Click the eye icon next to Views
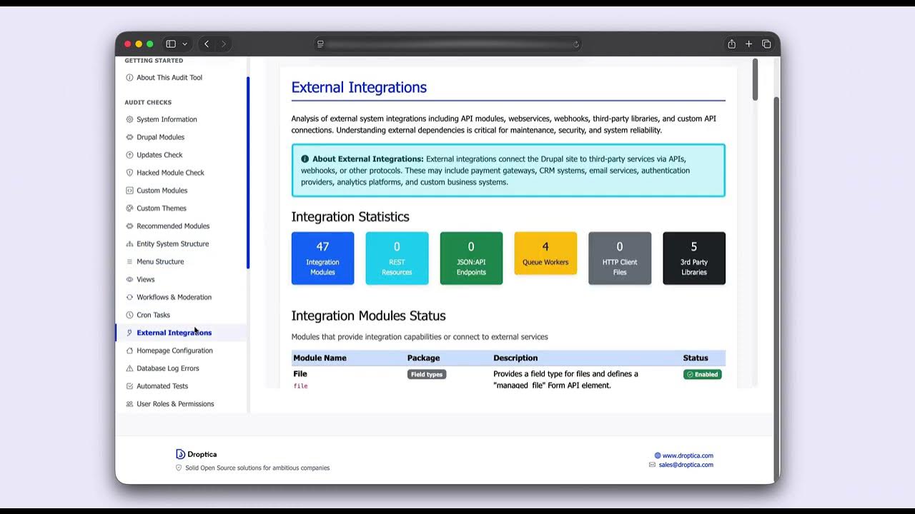Screen dimensions: 915x514 coord(129,279)
